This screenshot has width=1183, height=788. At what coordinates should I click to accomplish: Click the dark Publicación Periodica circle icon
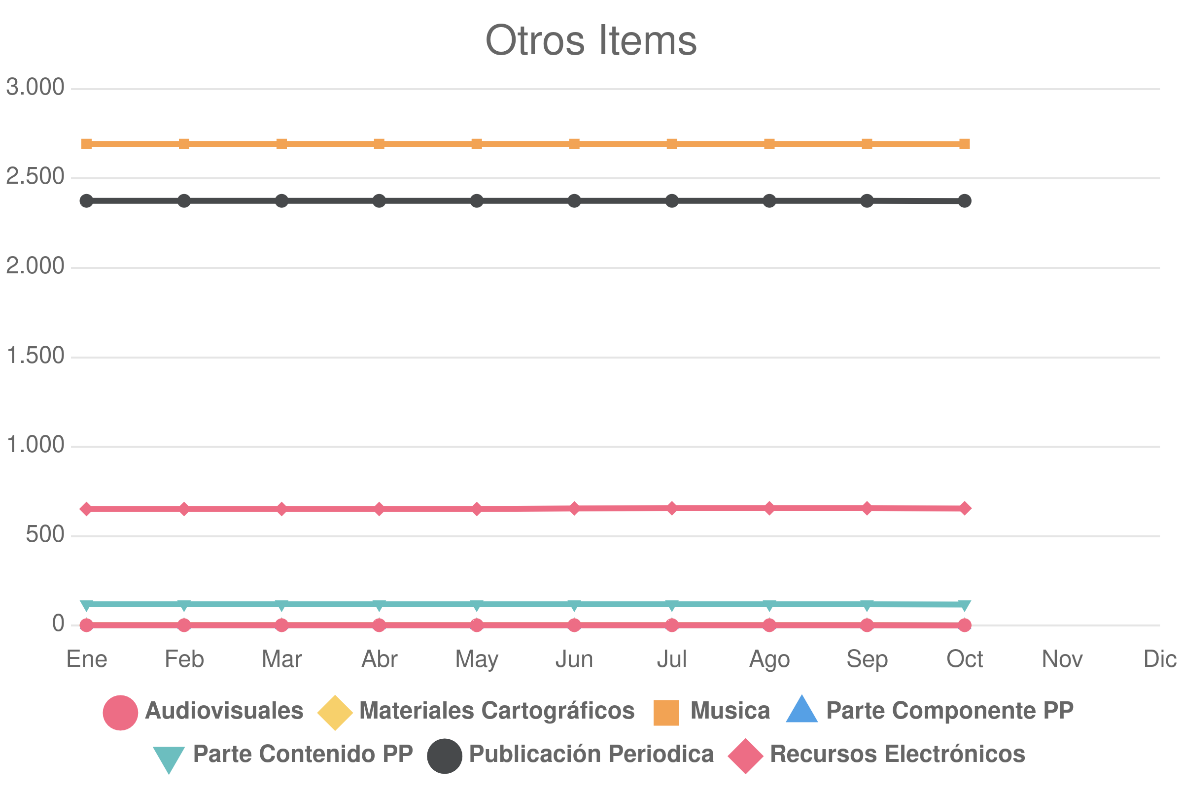pos(445,756)
